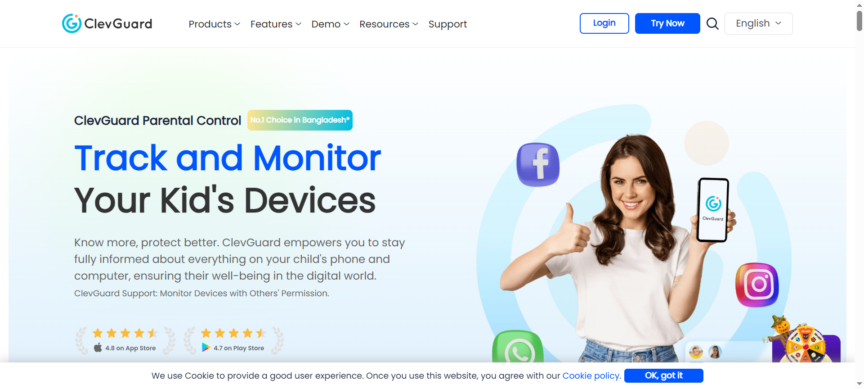The width and height of the screenshot is (864, 389).
Task: Click the Facebook icon in hero image
Action: coord(538,165)
